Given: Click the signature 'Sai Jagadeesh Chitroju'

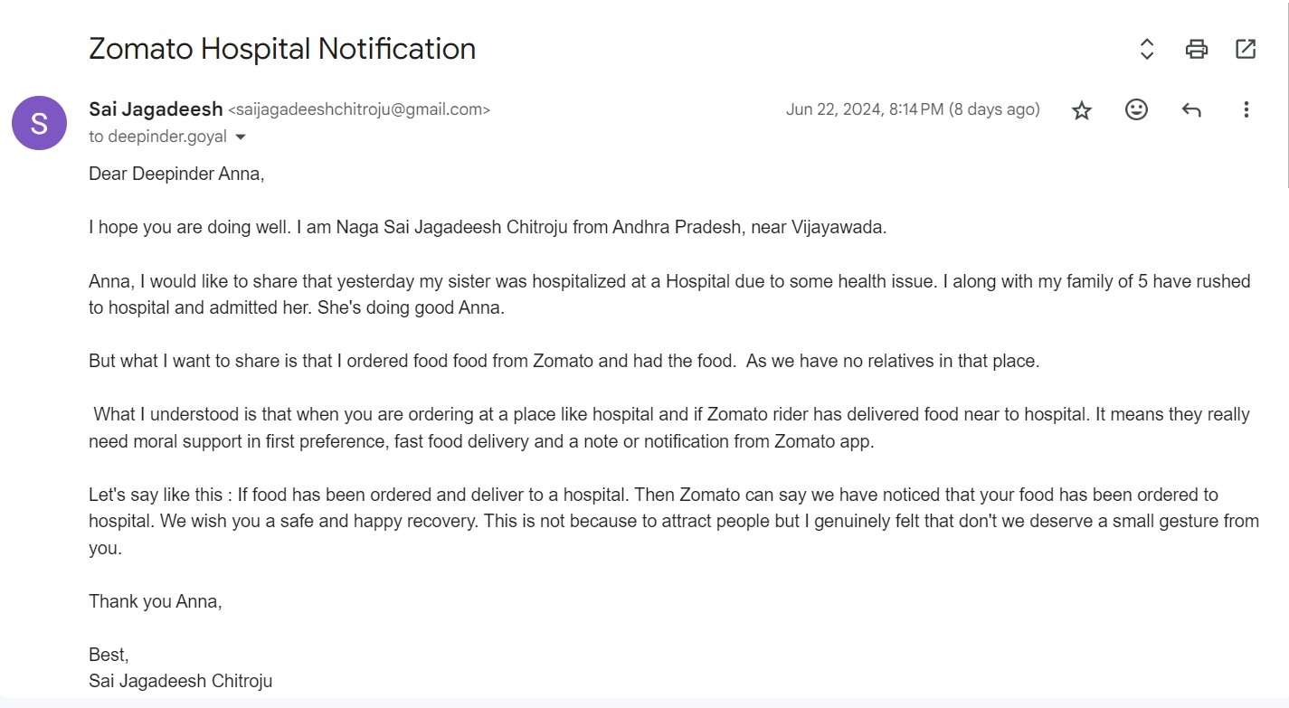Looking at the screenshot, I should point(181,681).
